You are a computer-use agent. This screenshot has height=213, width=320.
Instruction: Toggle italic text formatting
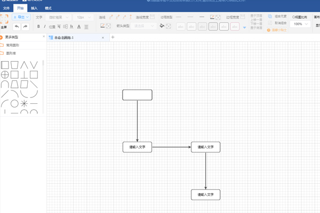pos(45,26)
